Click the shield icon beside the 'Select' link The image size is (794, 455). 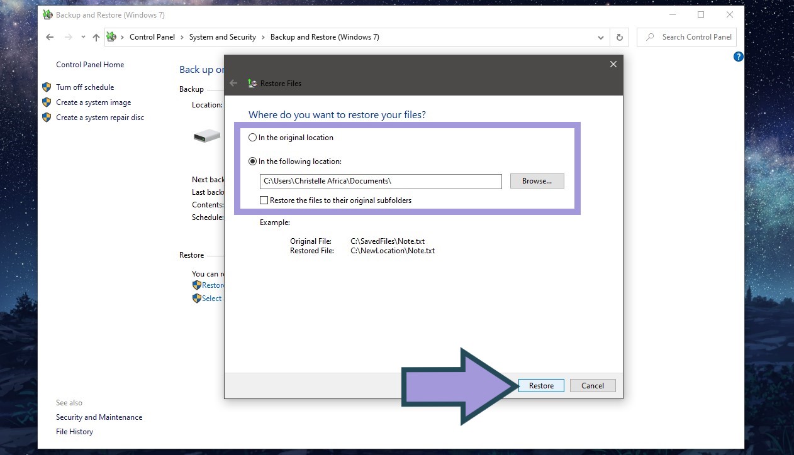click(x=197, y=299)
